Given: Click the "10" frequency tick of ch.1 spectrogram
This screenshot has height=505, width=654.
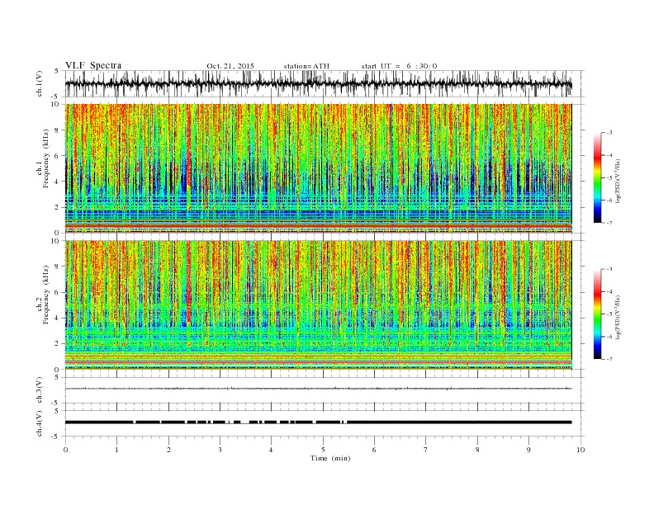Looking at the screenshot, I should point(57,104).
